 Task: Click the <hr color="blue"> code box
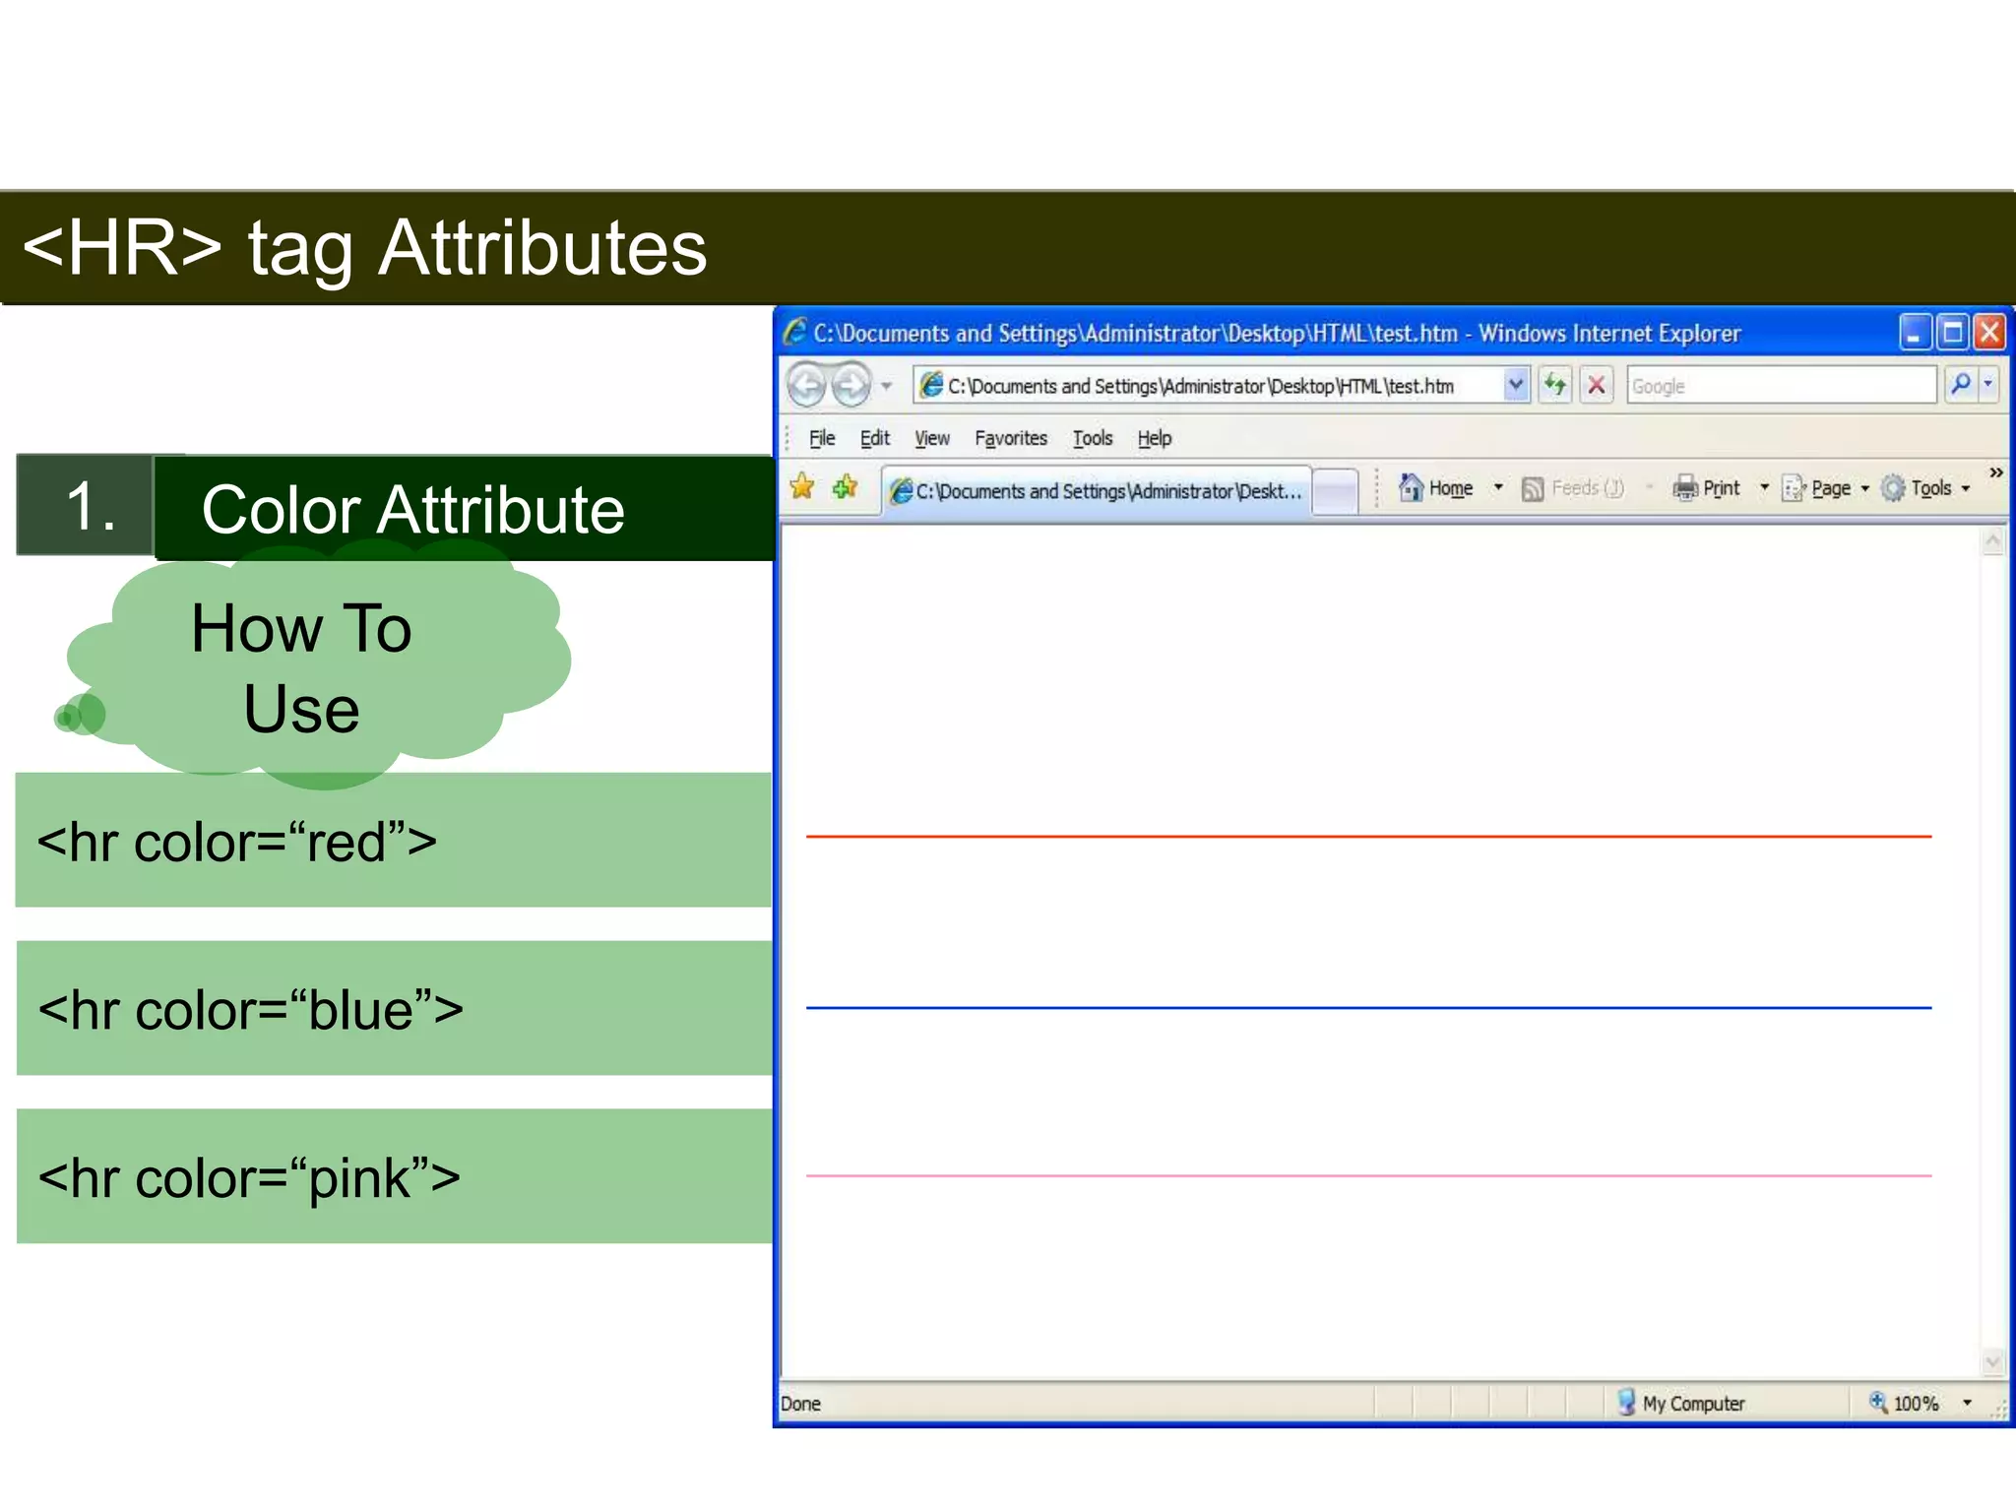tap(394, 1008)
